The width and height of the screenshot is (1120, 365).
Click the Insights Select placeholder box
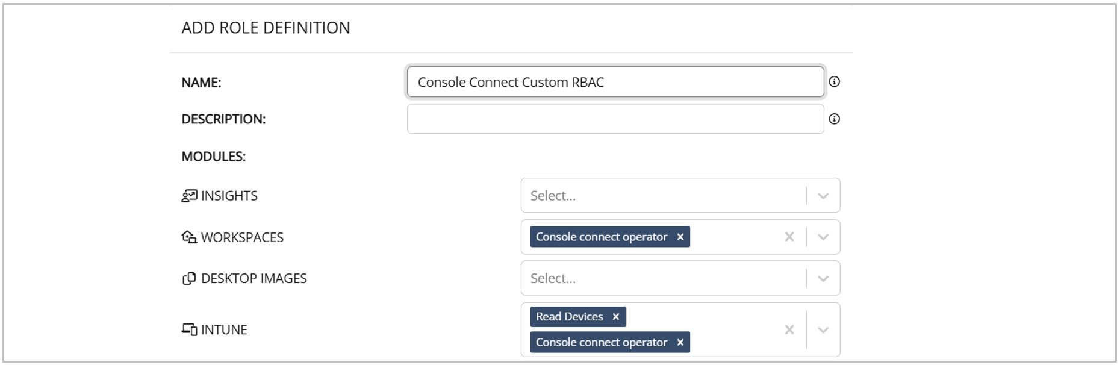click(662, 196)
